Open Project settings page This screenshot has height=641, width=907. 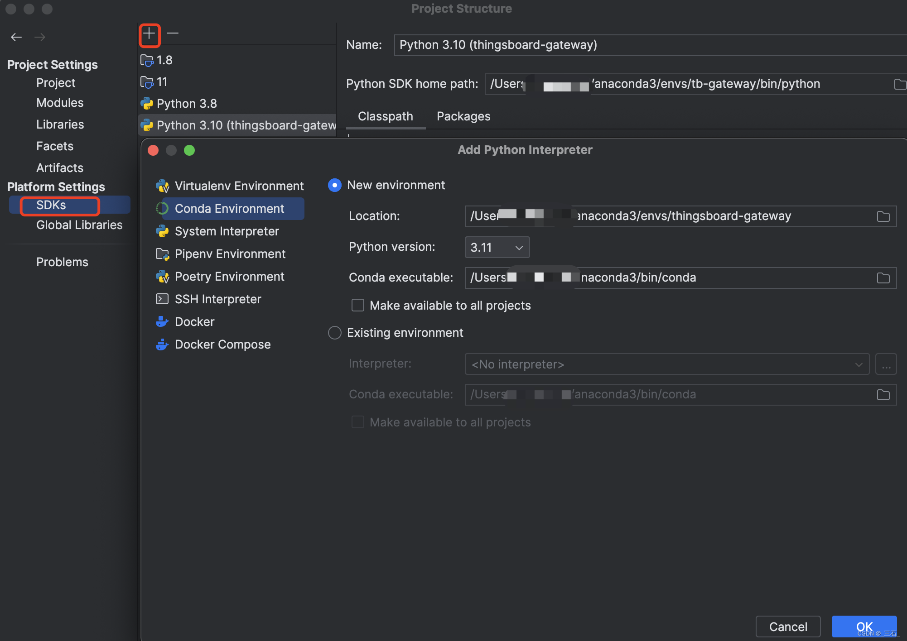[x=56, y=83]
